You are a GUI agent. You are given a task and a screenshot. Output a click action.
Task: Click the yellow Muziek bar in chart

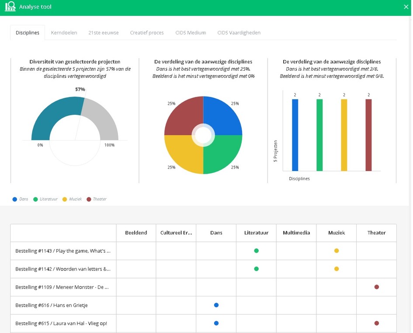click(x=344, y=135)
